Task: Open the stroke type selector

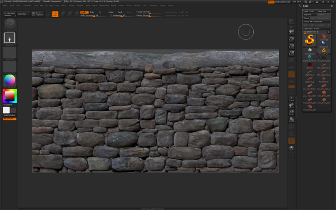Action: pos(10,38)
